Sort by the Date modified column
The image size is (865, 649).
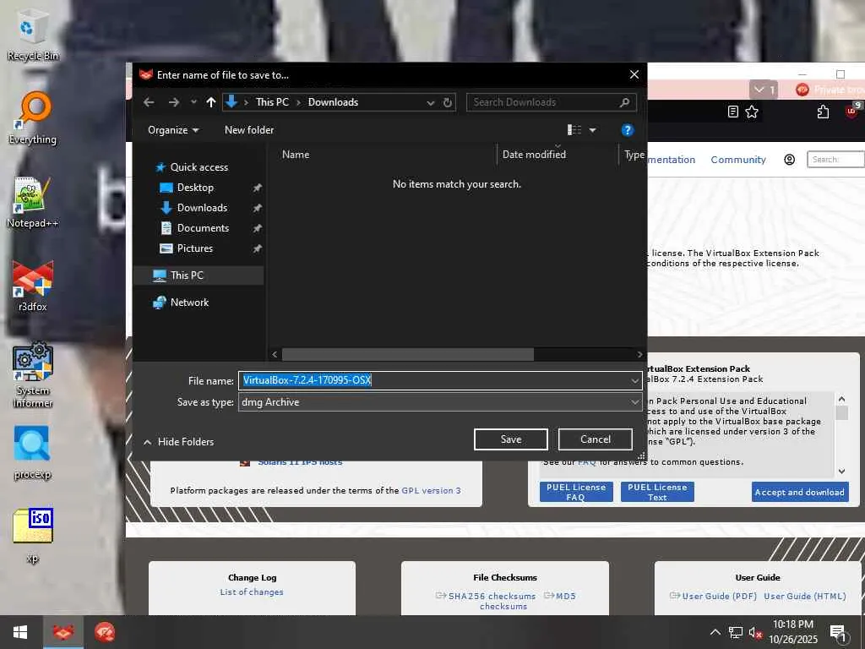[x=534, y=155]
